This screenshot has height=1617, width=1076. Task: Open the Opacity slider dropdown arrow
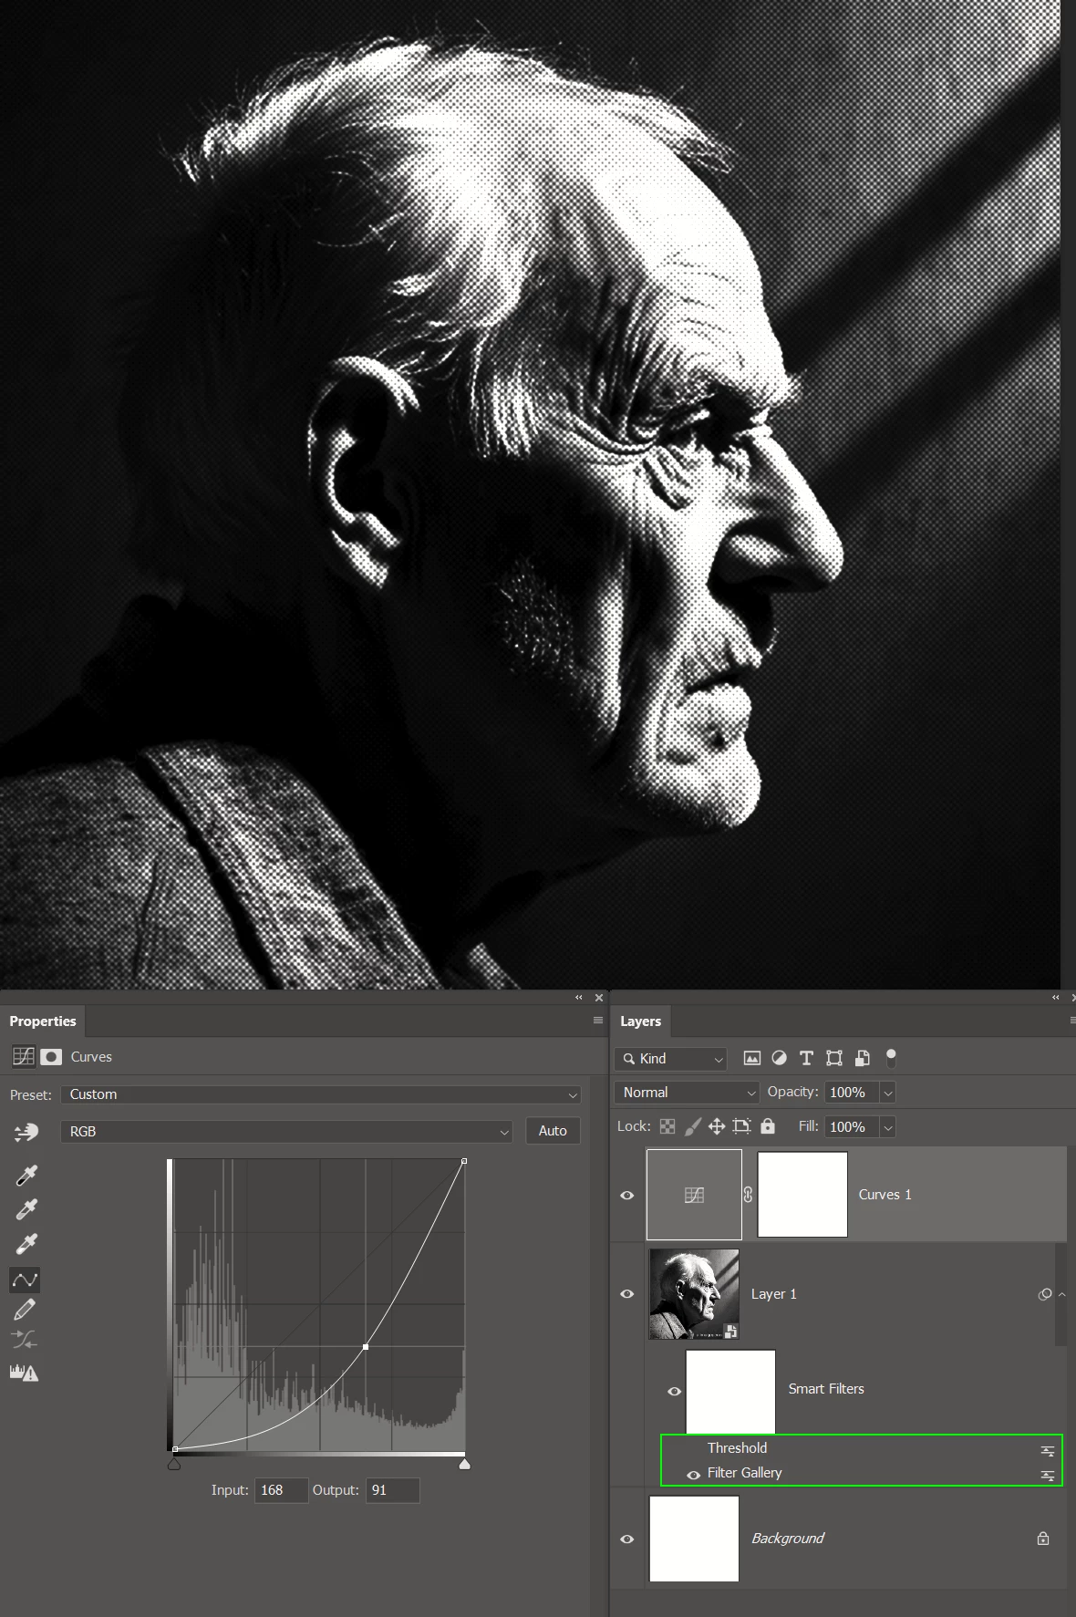click(x=888, y=1093)
